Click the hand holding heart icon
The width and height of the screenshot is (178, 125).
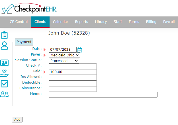tap(5, 73)
